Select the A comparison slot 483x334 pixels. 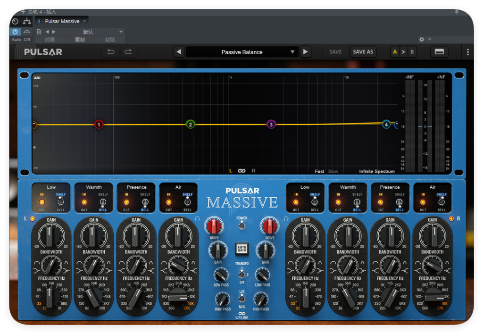395,52
